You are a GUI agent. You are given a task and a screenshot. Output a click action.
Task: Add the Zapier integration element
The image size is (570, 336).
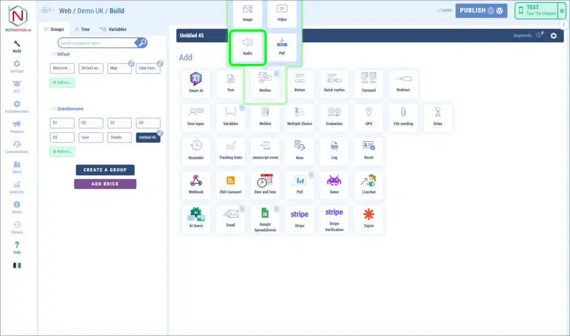[368, 218]
